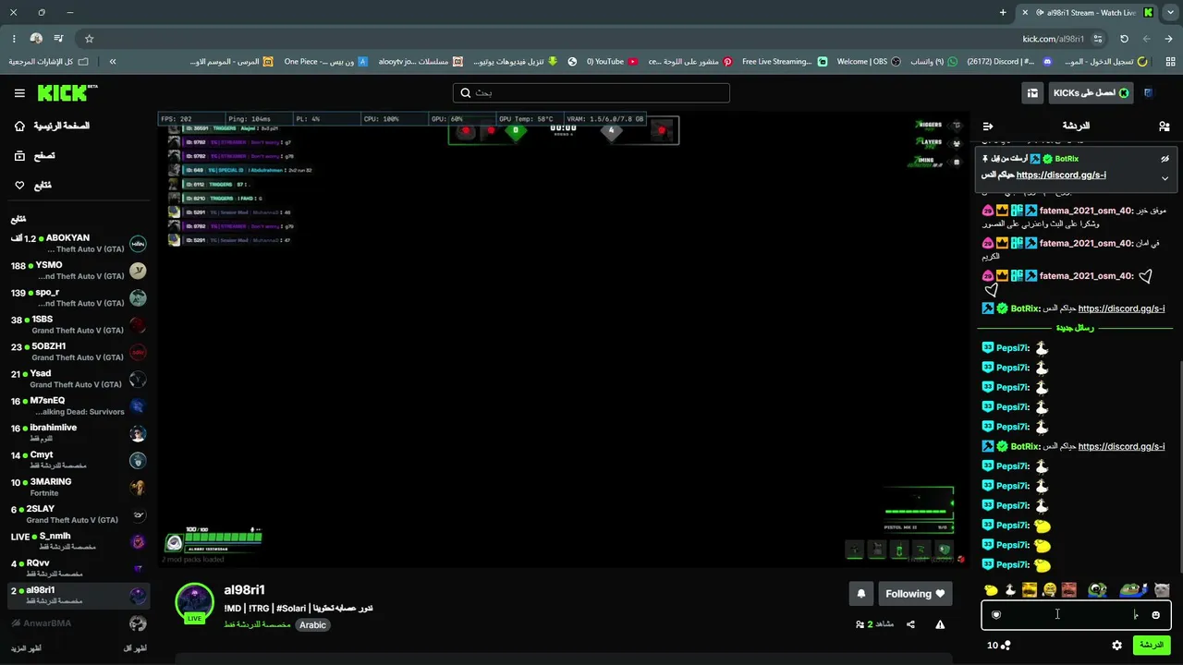Viewport: 1183px width, 665px height.
Task: Click the Arabic language tag
Action: pos(312,625)
